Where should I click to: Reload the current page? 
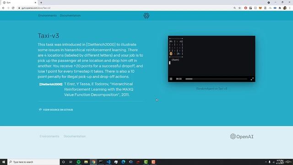point(13,8)
